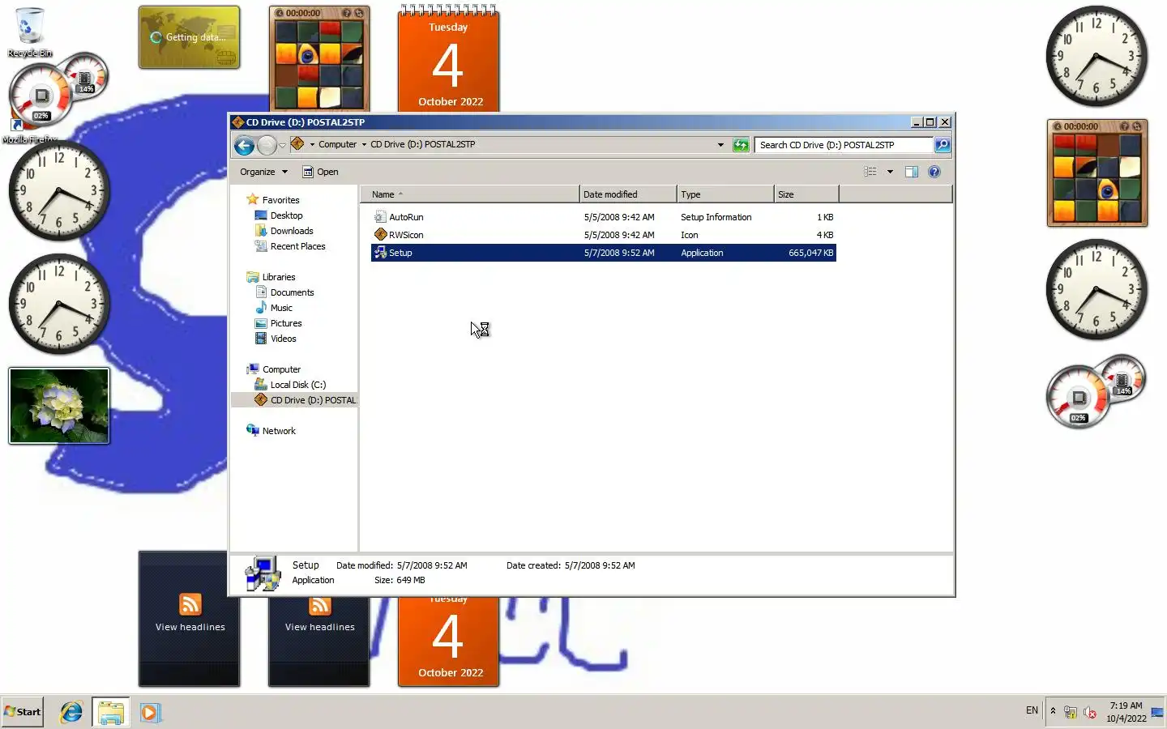Select the AutoRun file icon

coord(380,217)
